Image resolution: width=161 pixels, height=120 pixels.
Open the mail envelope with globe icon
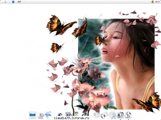click(104, 115)
